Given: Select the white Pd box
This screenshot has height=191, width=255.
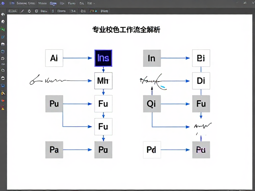Looking at the screenshot, I should pyautogui.click(x=152, y=150).
